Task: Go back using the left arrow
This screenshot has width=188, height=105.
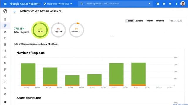Action: click(x=14, y=11)
